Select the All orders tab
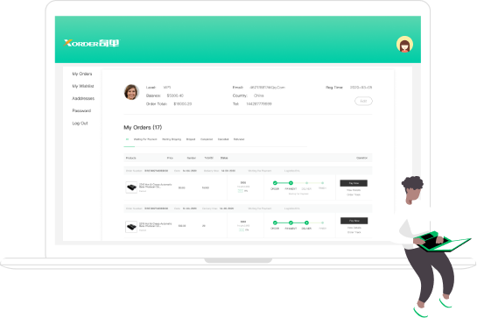 click(127, 139)
